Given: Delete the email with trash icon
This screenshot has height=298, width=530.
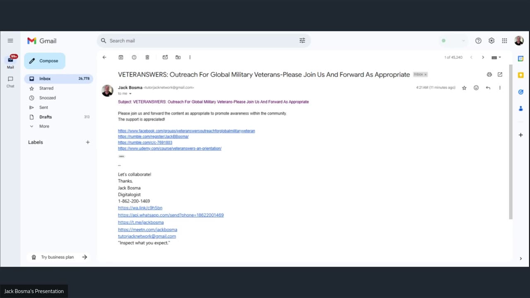Looking at the screenshot, I should 147,58.
